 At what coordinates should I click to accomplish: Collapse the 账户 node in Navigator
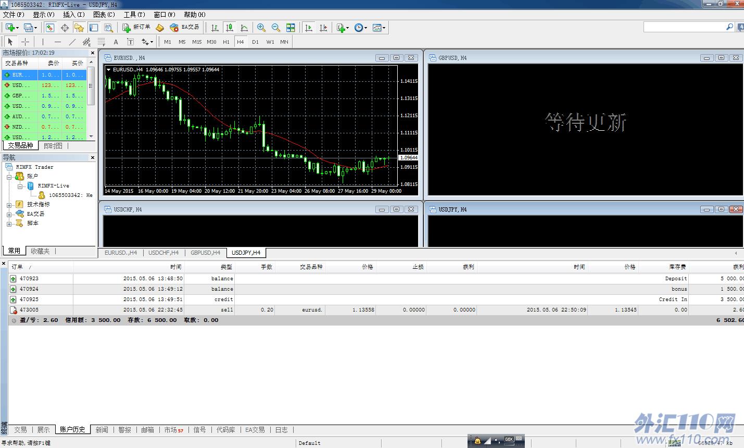[9, 177]
